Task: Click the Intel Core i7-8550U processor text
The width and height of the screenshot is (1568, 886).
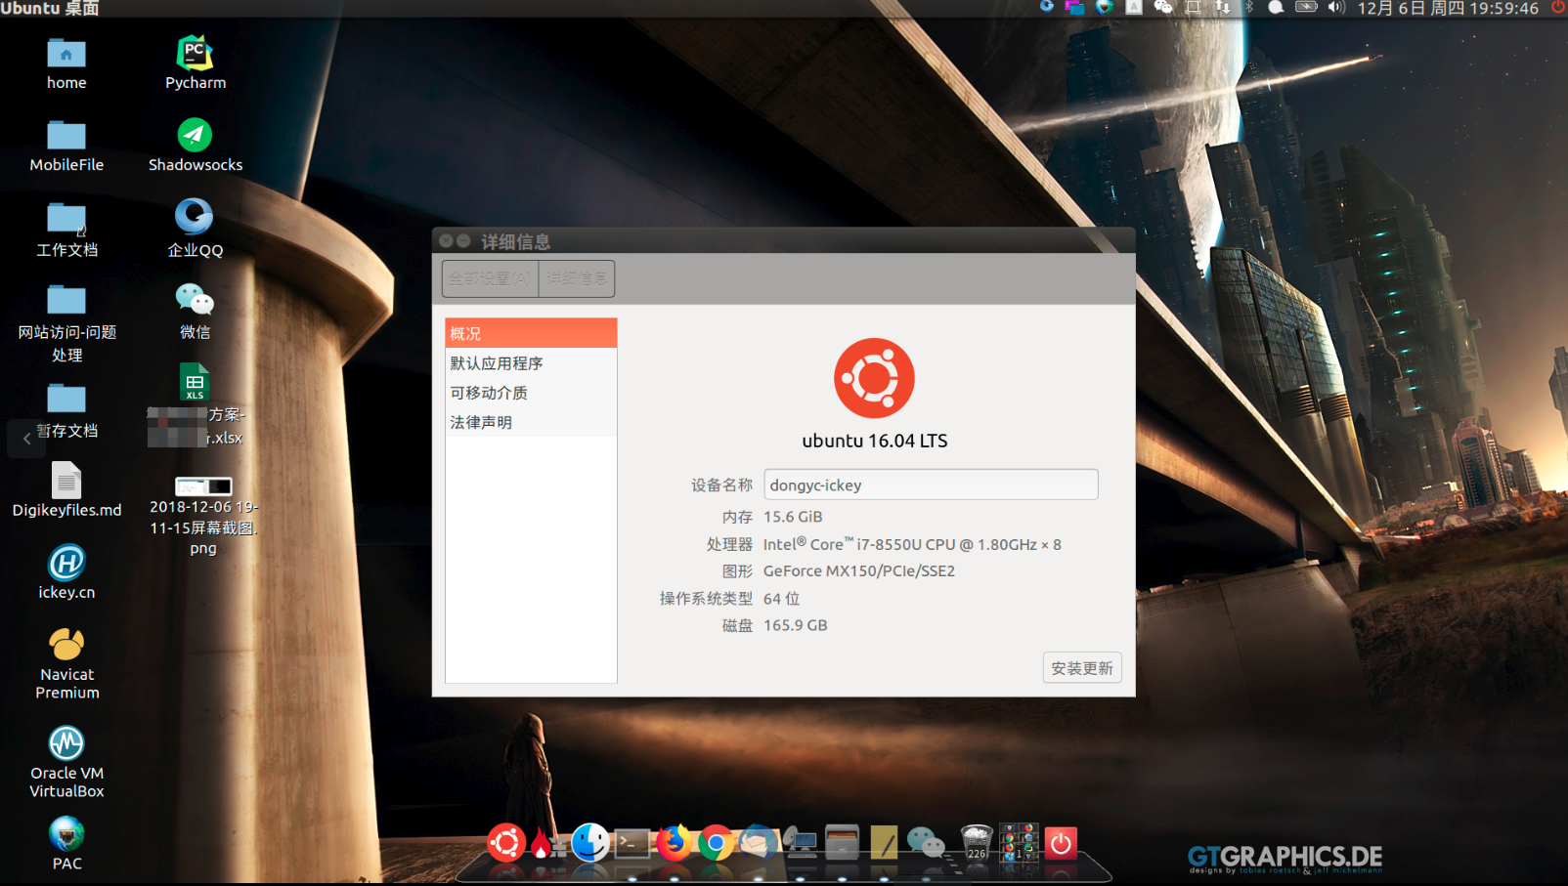Action: tap(912, 544)
